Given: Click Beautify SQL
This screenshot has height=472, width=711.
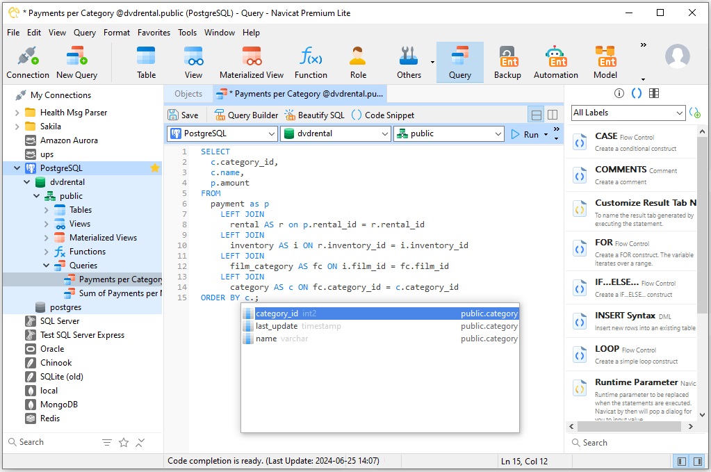Looking at the screenshot, I should 315,115.
